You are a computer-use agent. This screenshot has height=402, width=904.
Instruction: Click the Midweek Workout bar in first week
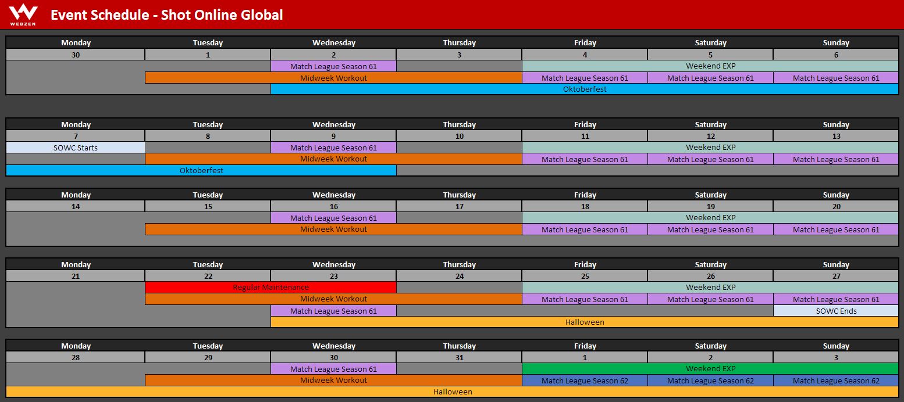point(333,78)
